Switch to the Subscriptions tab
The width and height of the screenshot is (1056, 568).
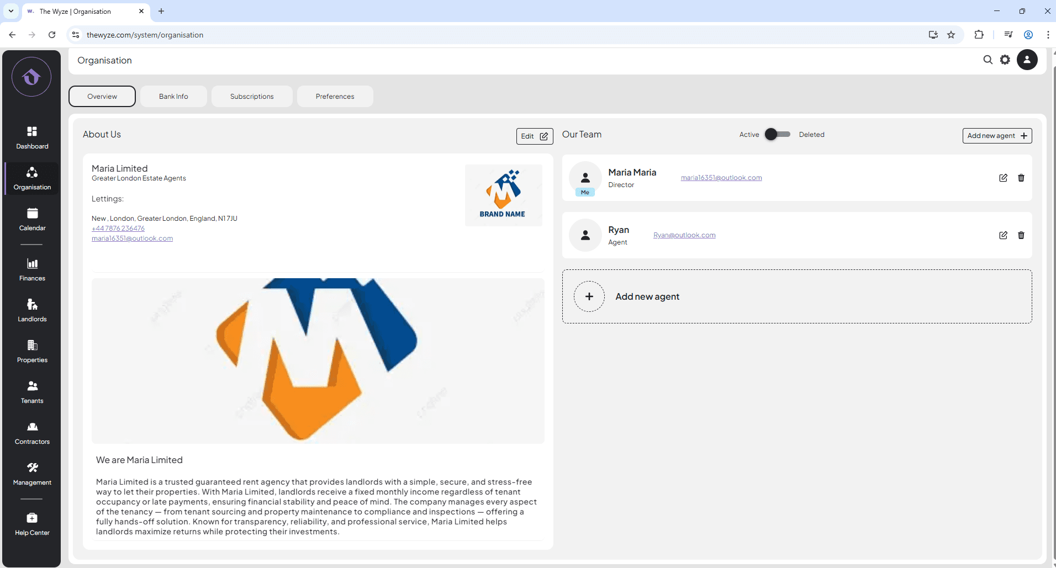click(x=252, y=96)
